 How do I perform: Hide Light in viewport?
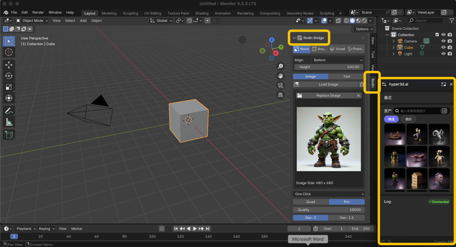(x=443, y=54)
